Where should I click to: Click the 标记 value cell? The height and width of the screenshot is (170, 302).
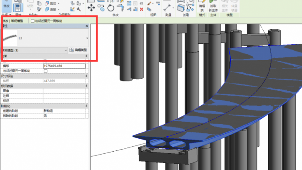click(64, 101)
